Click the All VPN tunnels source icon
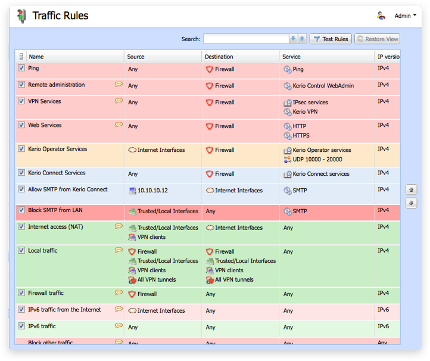 132,279
